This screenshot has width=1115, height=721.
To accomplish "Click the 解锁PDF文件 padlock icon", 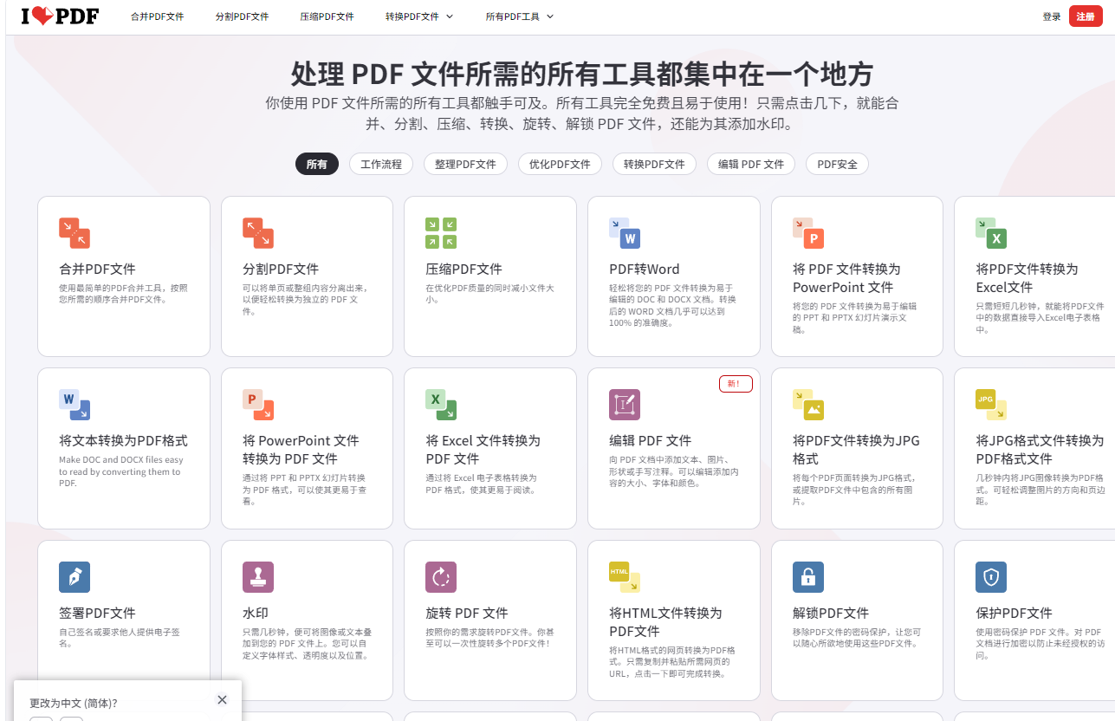I will pyautogui.click(x=807, y=577).
